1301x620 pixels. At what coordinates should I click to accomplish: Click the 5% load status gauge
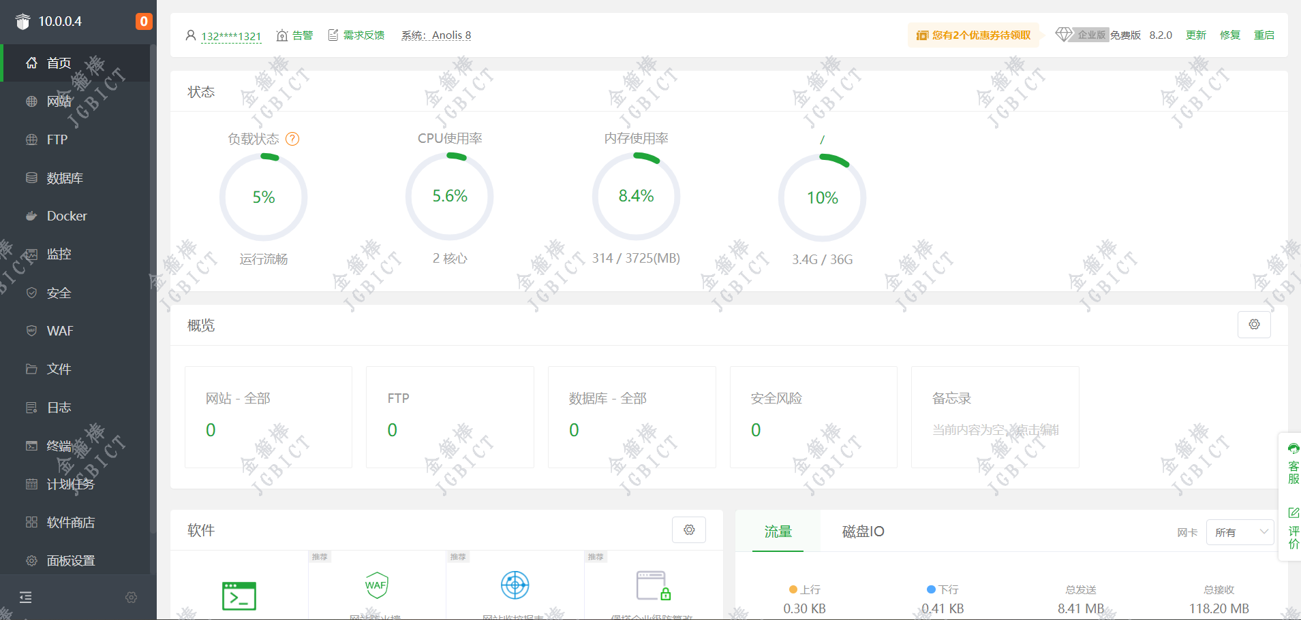pyautogui.click(x=264, y=197)
